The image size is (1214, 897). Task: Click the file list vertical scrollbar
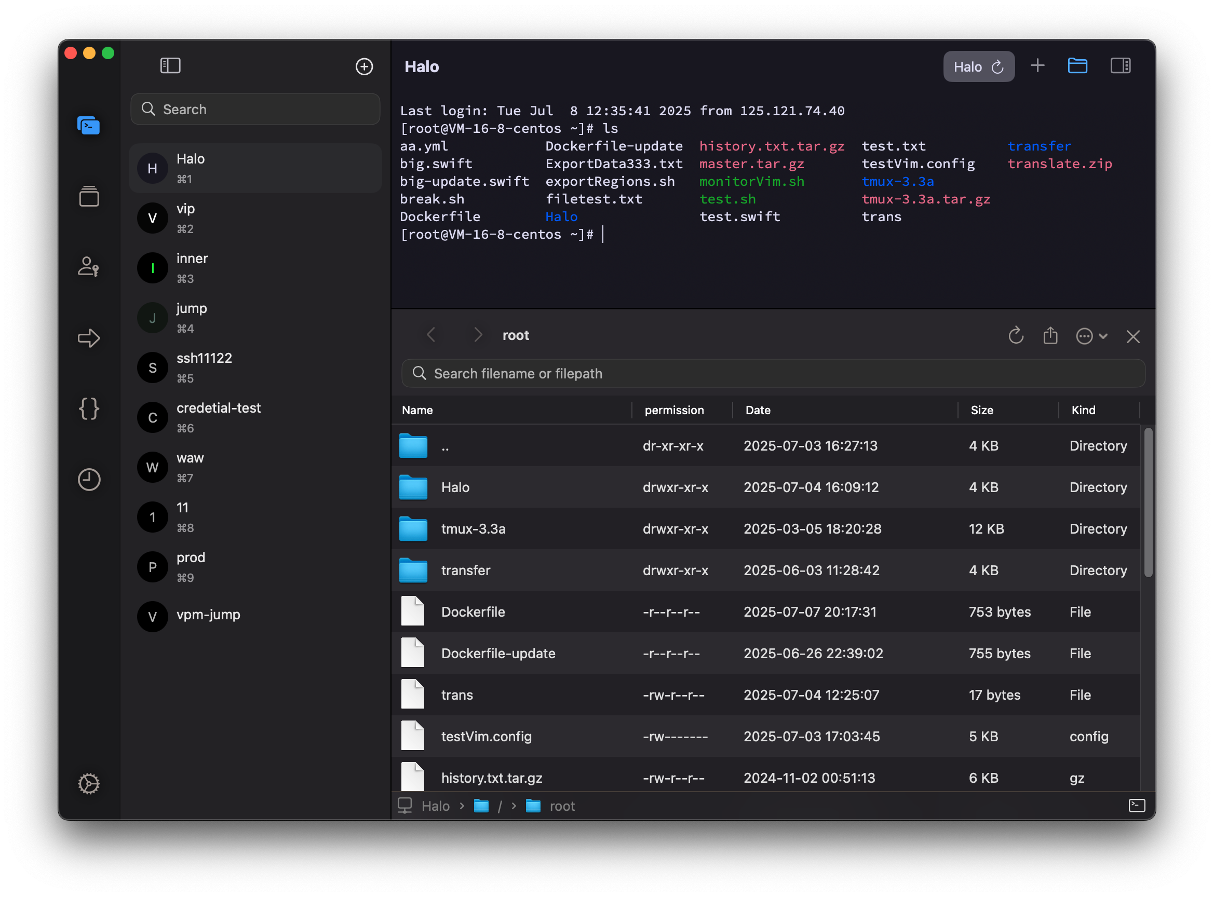pyautogui.click(x=1147, y=502)
